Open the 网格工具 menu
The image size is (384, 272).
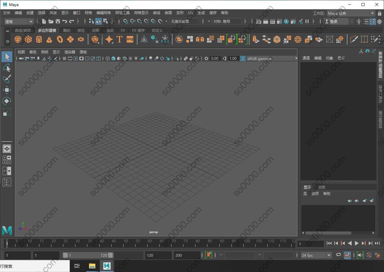[123, 13]
